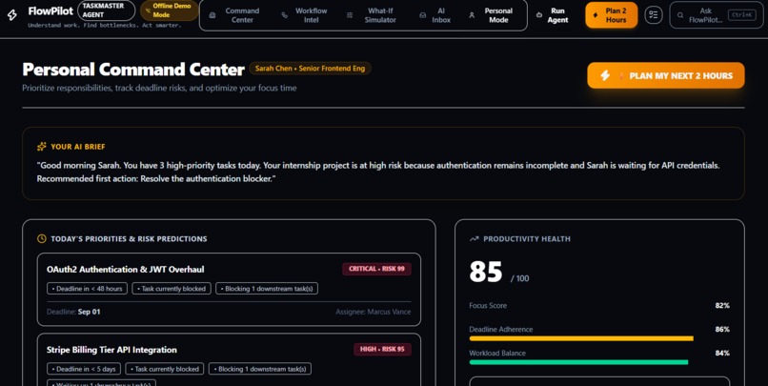Image resolution: width=768 pixels, height=386 pixels.
Task: Click the AI brief message text
Action: (x=378, y=172)
